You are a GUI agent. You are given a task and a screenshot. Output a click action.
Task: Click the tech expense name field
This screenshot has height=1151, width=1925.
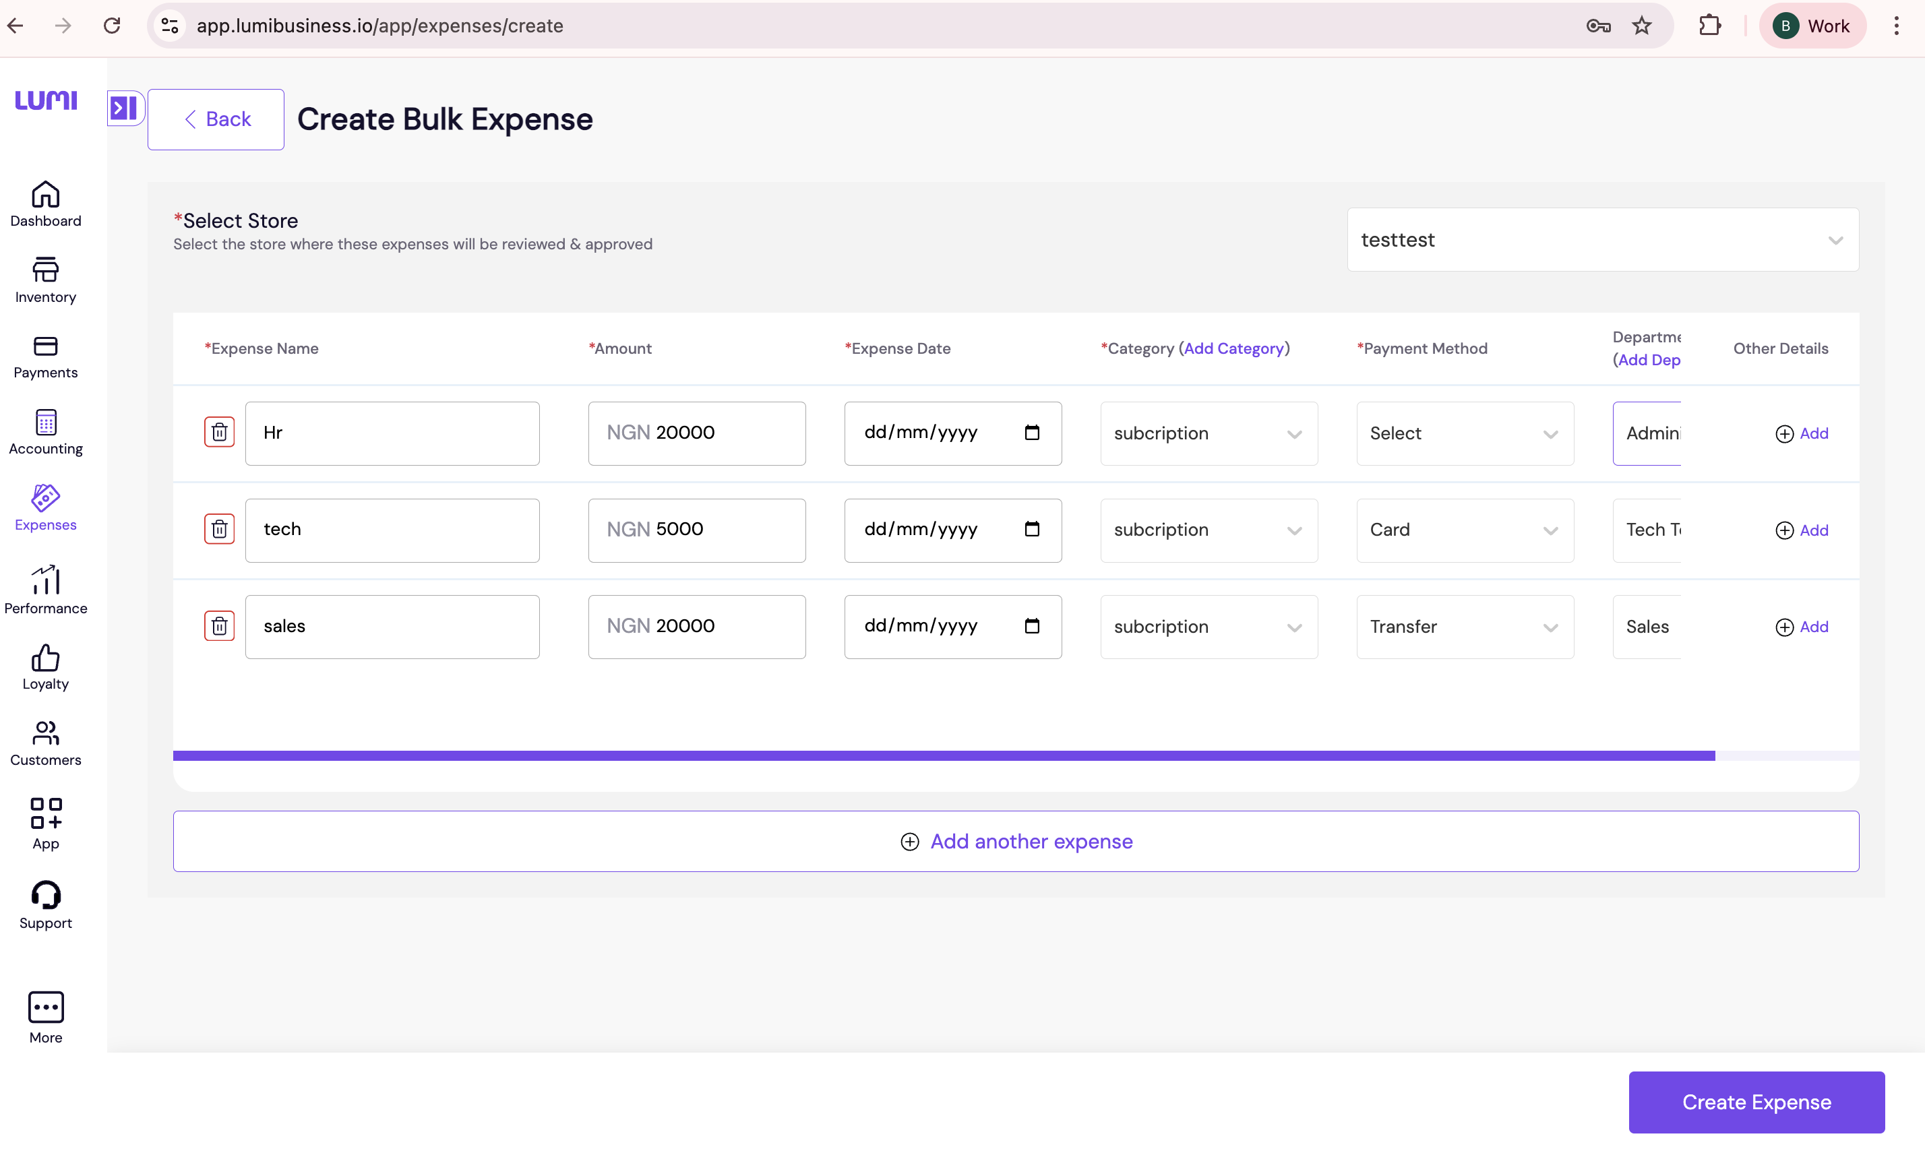click(392, 530)
